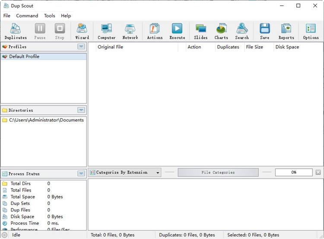Expand the Directories panel dropdown arrow
The height and width of the screenshot is (239, 324).
(x=81, y=110)
